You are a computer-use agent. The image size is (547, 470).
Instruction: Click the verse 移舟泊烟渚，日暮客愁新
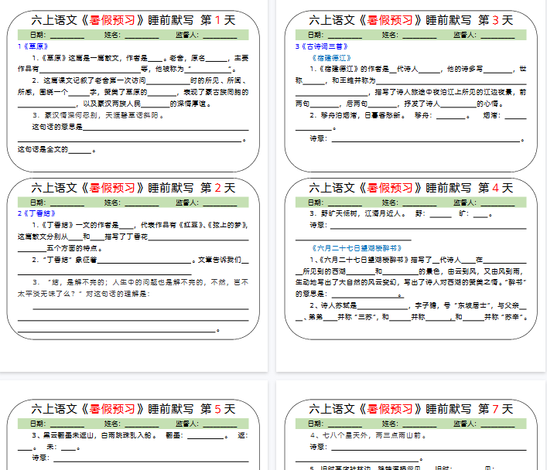coord(363,115)
